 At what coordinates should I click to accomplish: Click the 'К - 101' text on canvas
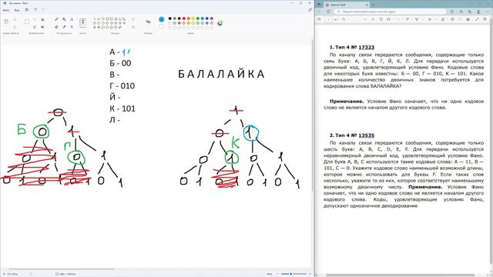click(122, 108)
